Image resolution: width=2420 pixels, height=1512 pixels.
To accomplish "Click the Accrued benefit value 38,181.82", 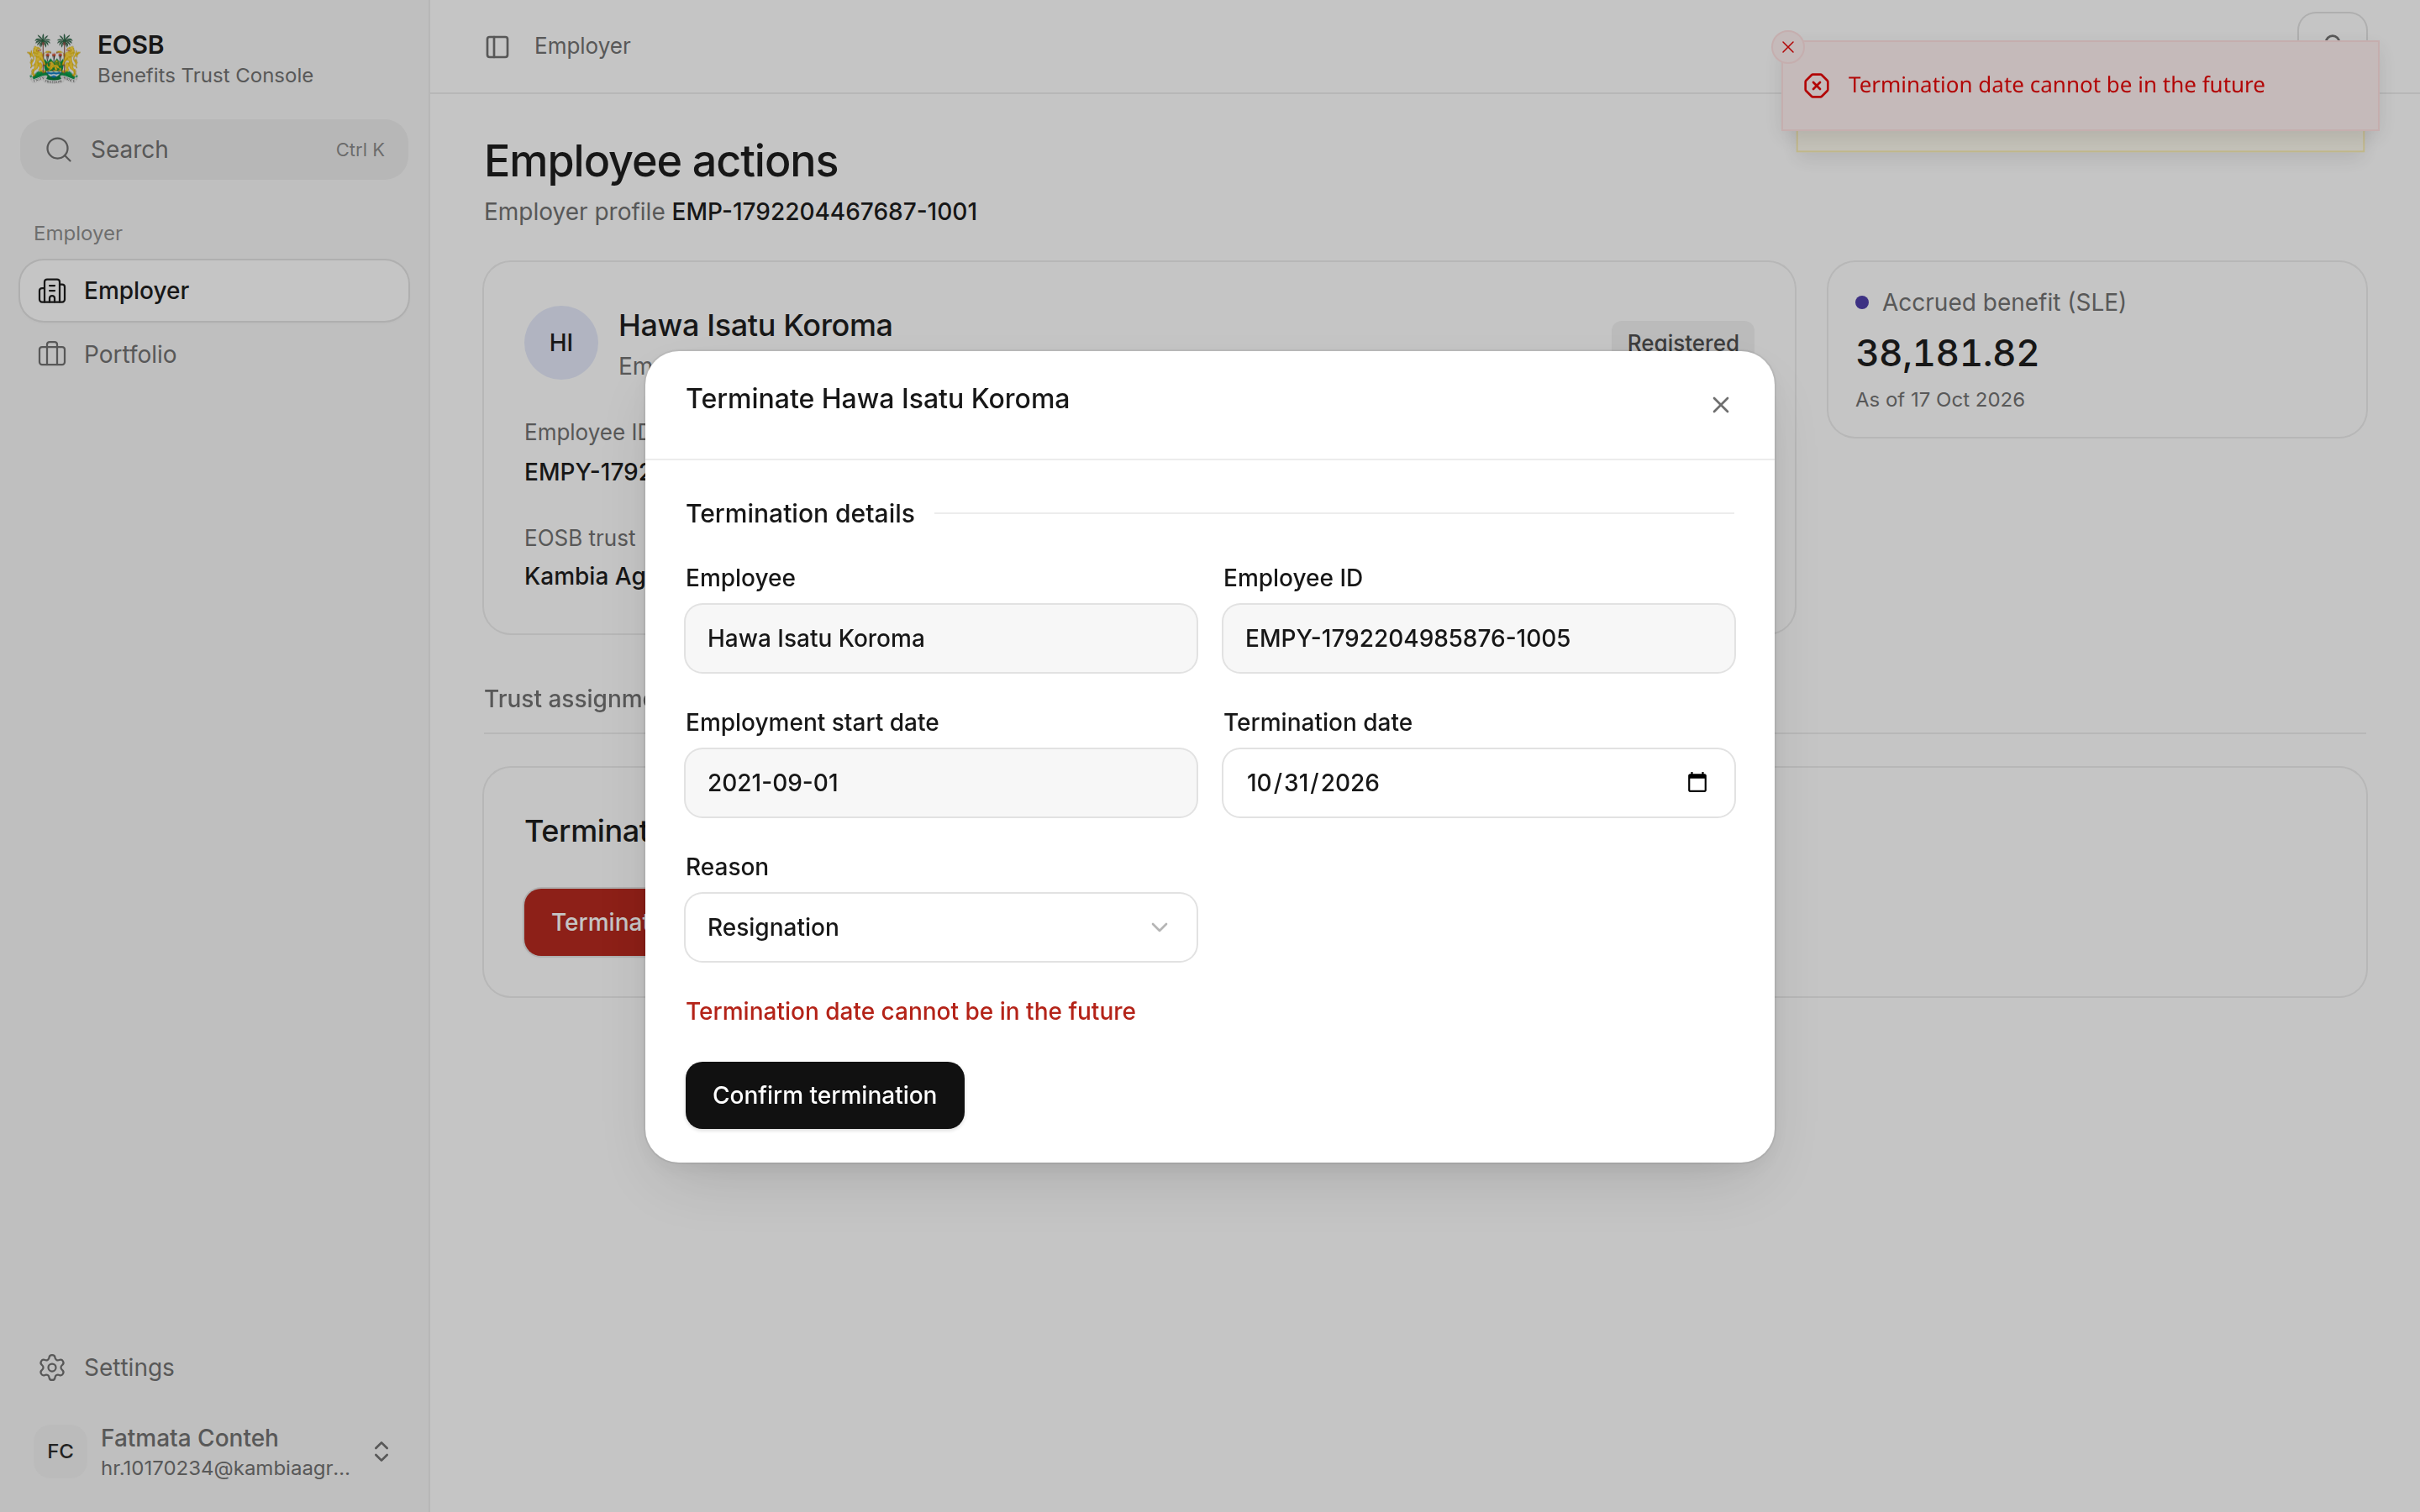I will [x=1946, y=353].
